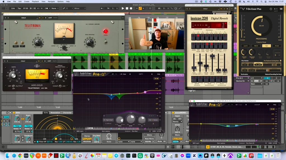Open the Stereo placement selector in the Pro-Q 3 band panel

[153, 120]
